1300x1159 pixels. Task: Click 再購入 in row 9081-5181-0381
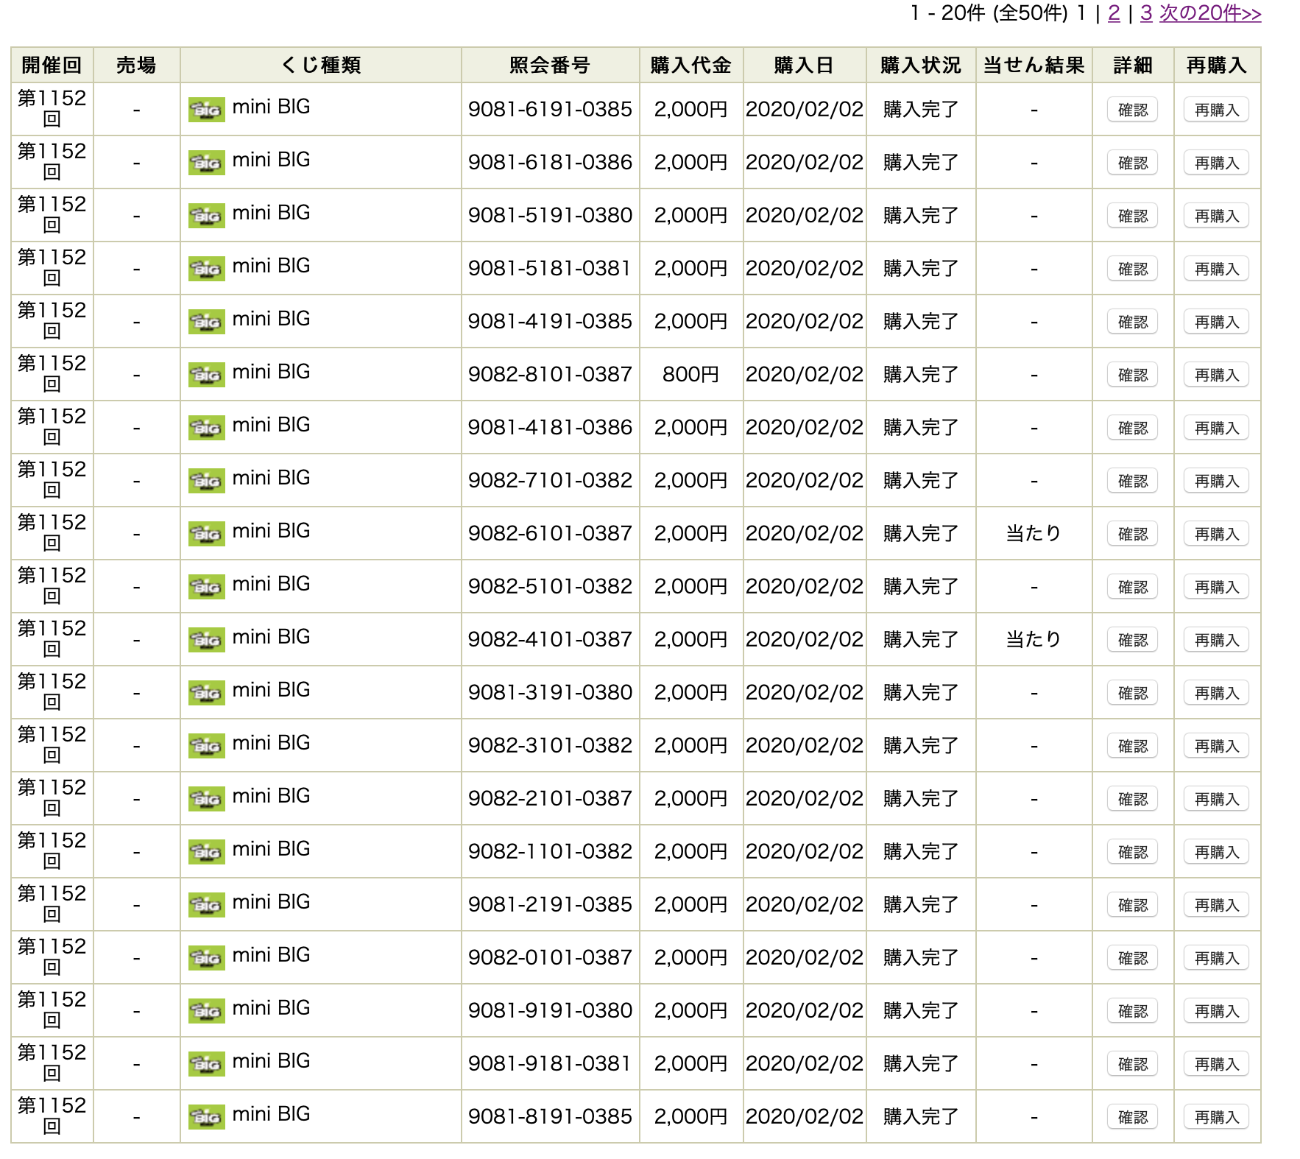point(1216,269)
